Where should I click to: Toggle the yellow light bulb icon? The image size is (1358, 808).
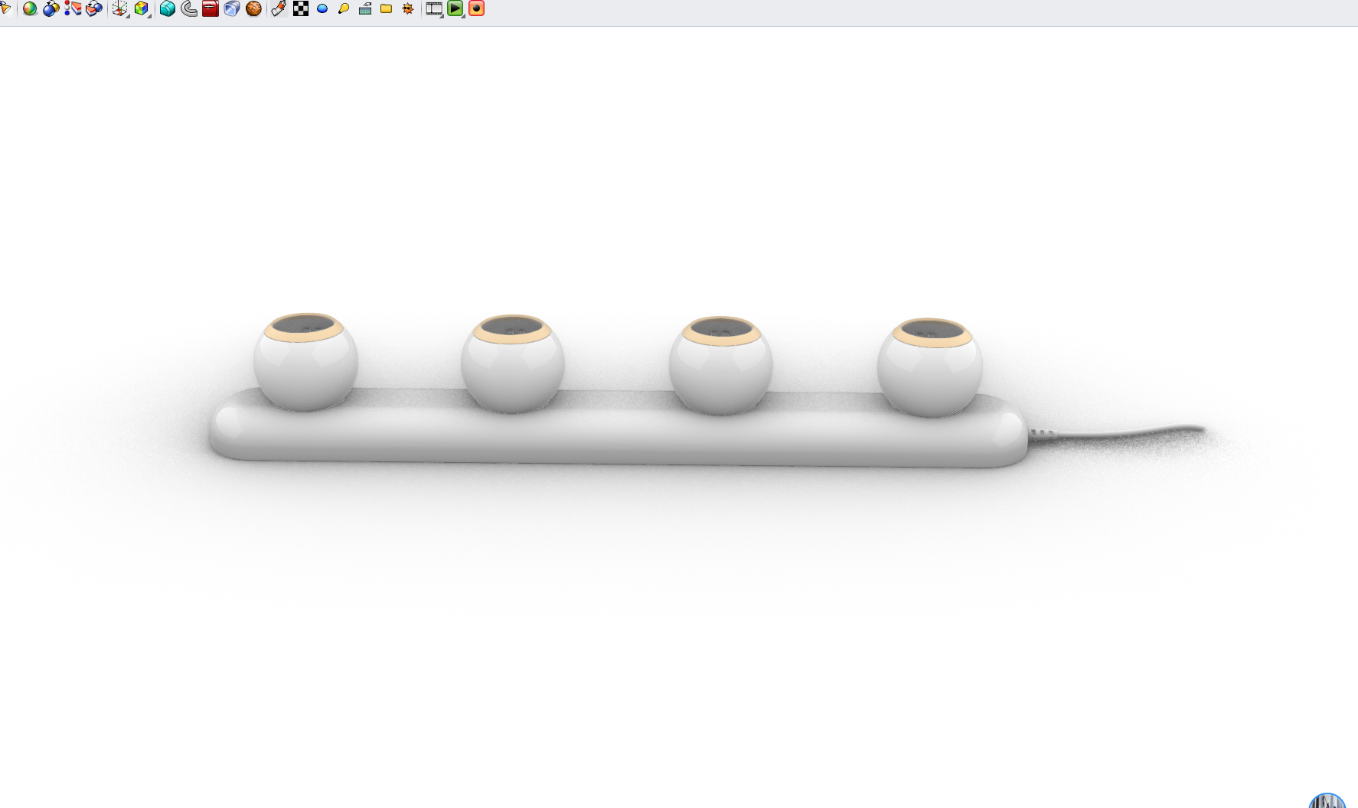pyautogui.click(x=344, y=9)
